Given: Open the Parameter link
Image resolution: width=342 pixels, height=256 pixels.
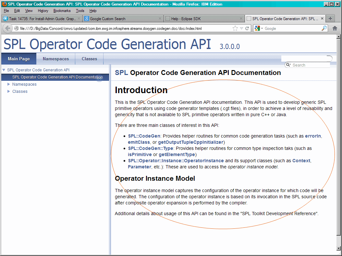Looking at the screenshot, I should [140, 167].
